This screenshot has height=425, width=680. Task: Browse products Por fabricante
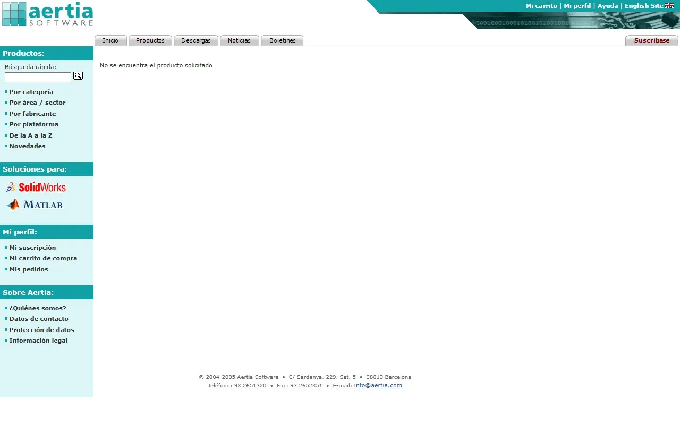[32, 114]
